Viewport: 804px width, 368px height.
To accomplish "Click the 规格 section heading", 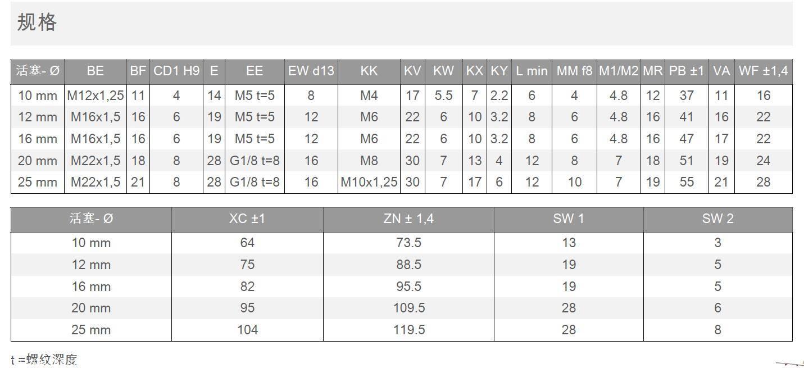I will [37, 22].
